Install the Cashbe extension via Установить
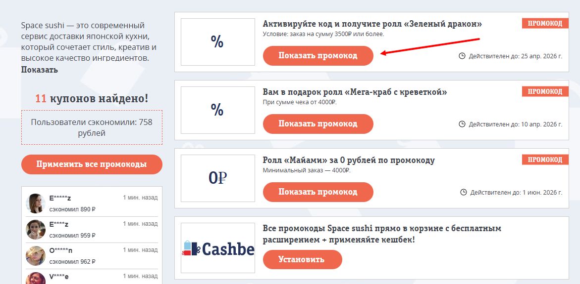 click(303, 259)
